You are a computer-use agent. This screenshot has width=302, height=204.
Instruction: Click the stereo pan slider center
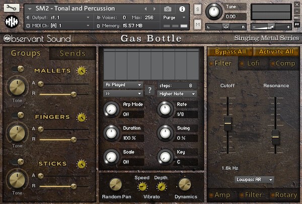225,27
